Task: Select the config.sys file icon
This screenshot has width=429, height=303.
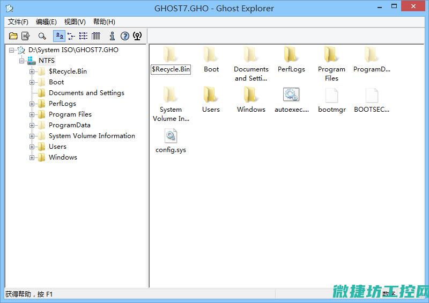Action: coord(171,135)
